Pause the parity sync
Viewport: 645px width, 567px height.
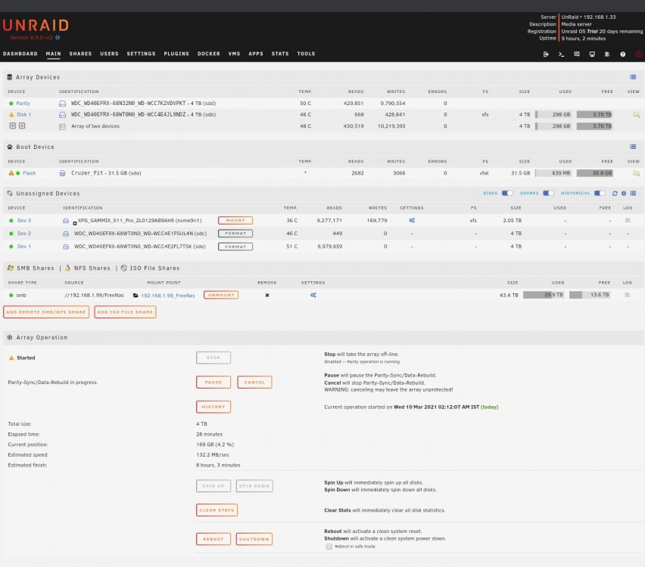tap(213, 382)
